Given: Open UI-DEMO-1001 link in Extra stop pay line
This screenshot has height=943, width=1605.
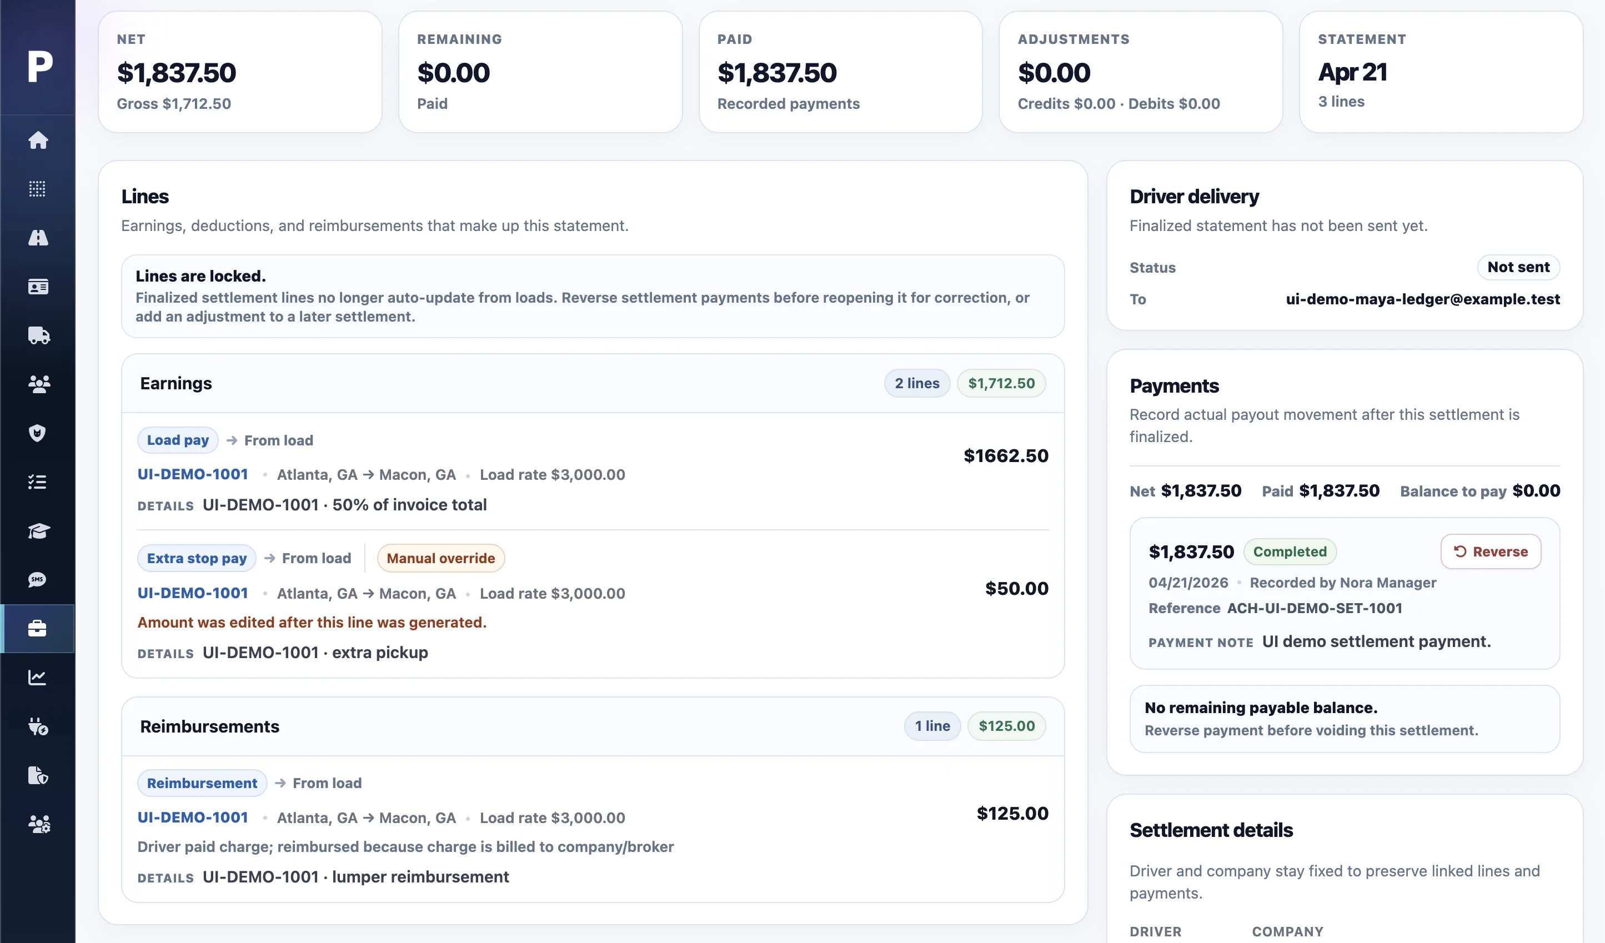Looking at the screenshot, I should click(x=192, y=593).
